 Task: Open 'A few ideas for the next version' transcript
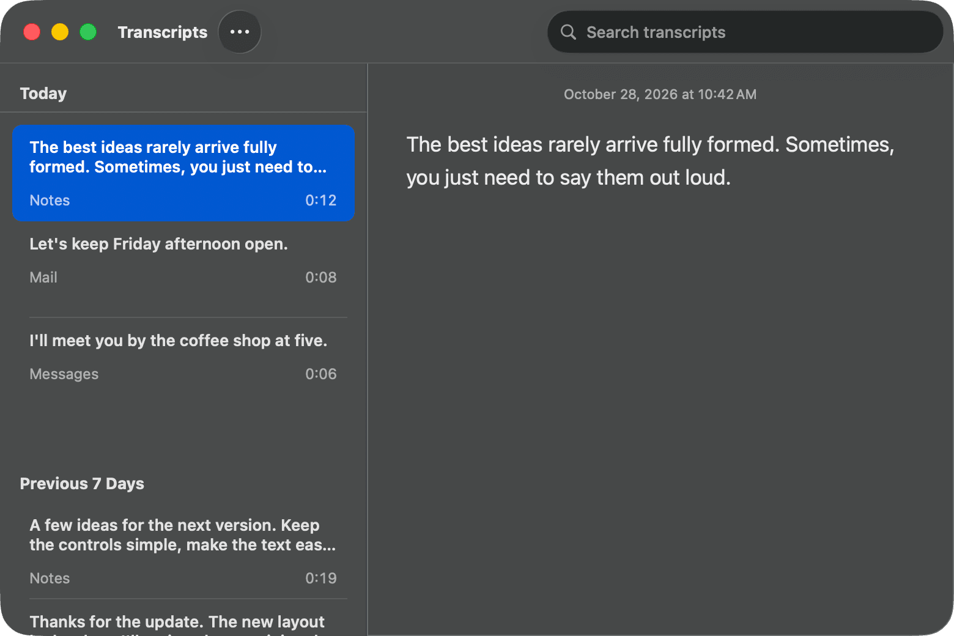point(183,550)
